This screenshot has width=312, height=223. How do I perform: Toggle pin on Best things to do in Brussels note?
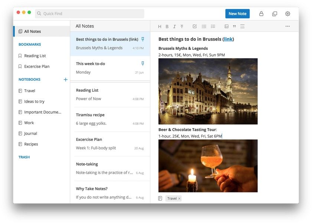(x=143, y=39)
